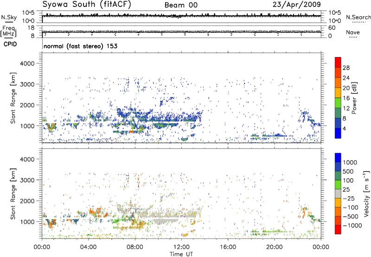
Task: Click 'normal (fast stereo) 153' text
Action: point(80,46)
